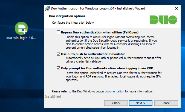The image size is (185, 112).
Task: Enable Bypass Duo authentication when offline checkbox
Action: [x=58, y=32]
